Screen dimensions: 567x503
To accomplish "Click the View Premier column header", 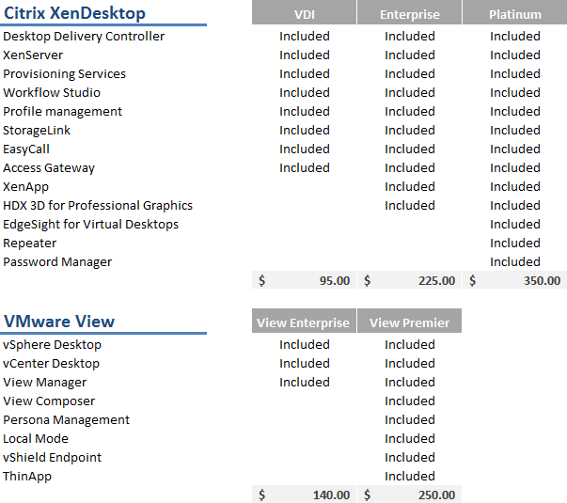I will tap(409, 321).
